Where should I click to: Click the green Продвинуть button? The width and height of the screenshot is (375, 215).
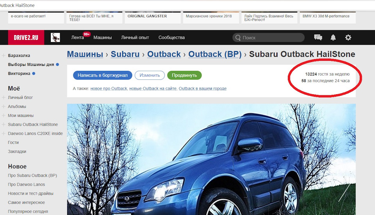coord(184,75)
